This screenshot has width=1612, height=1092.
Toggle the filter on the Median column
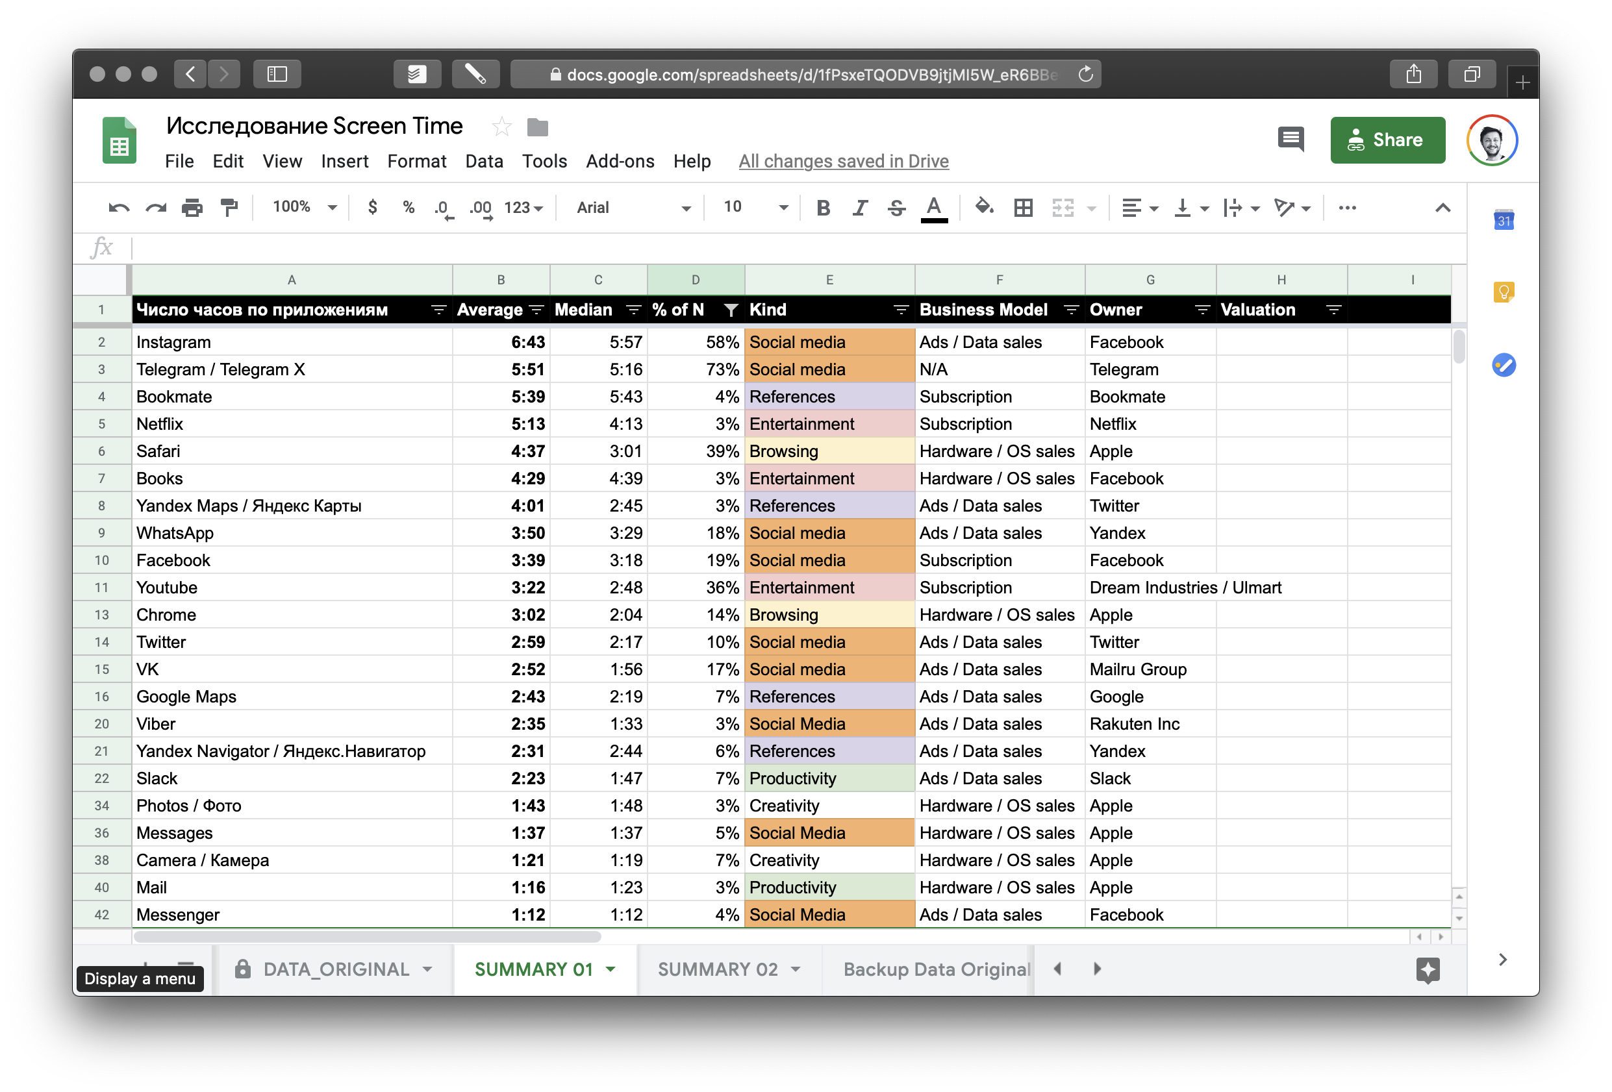click(633, 309)
